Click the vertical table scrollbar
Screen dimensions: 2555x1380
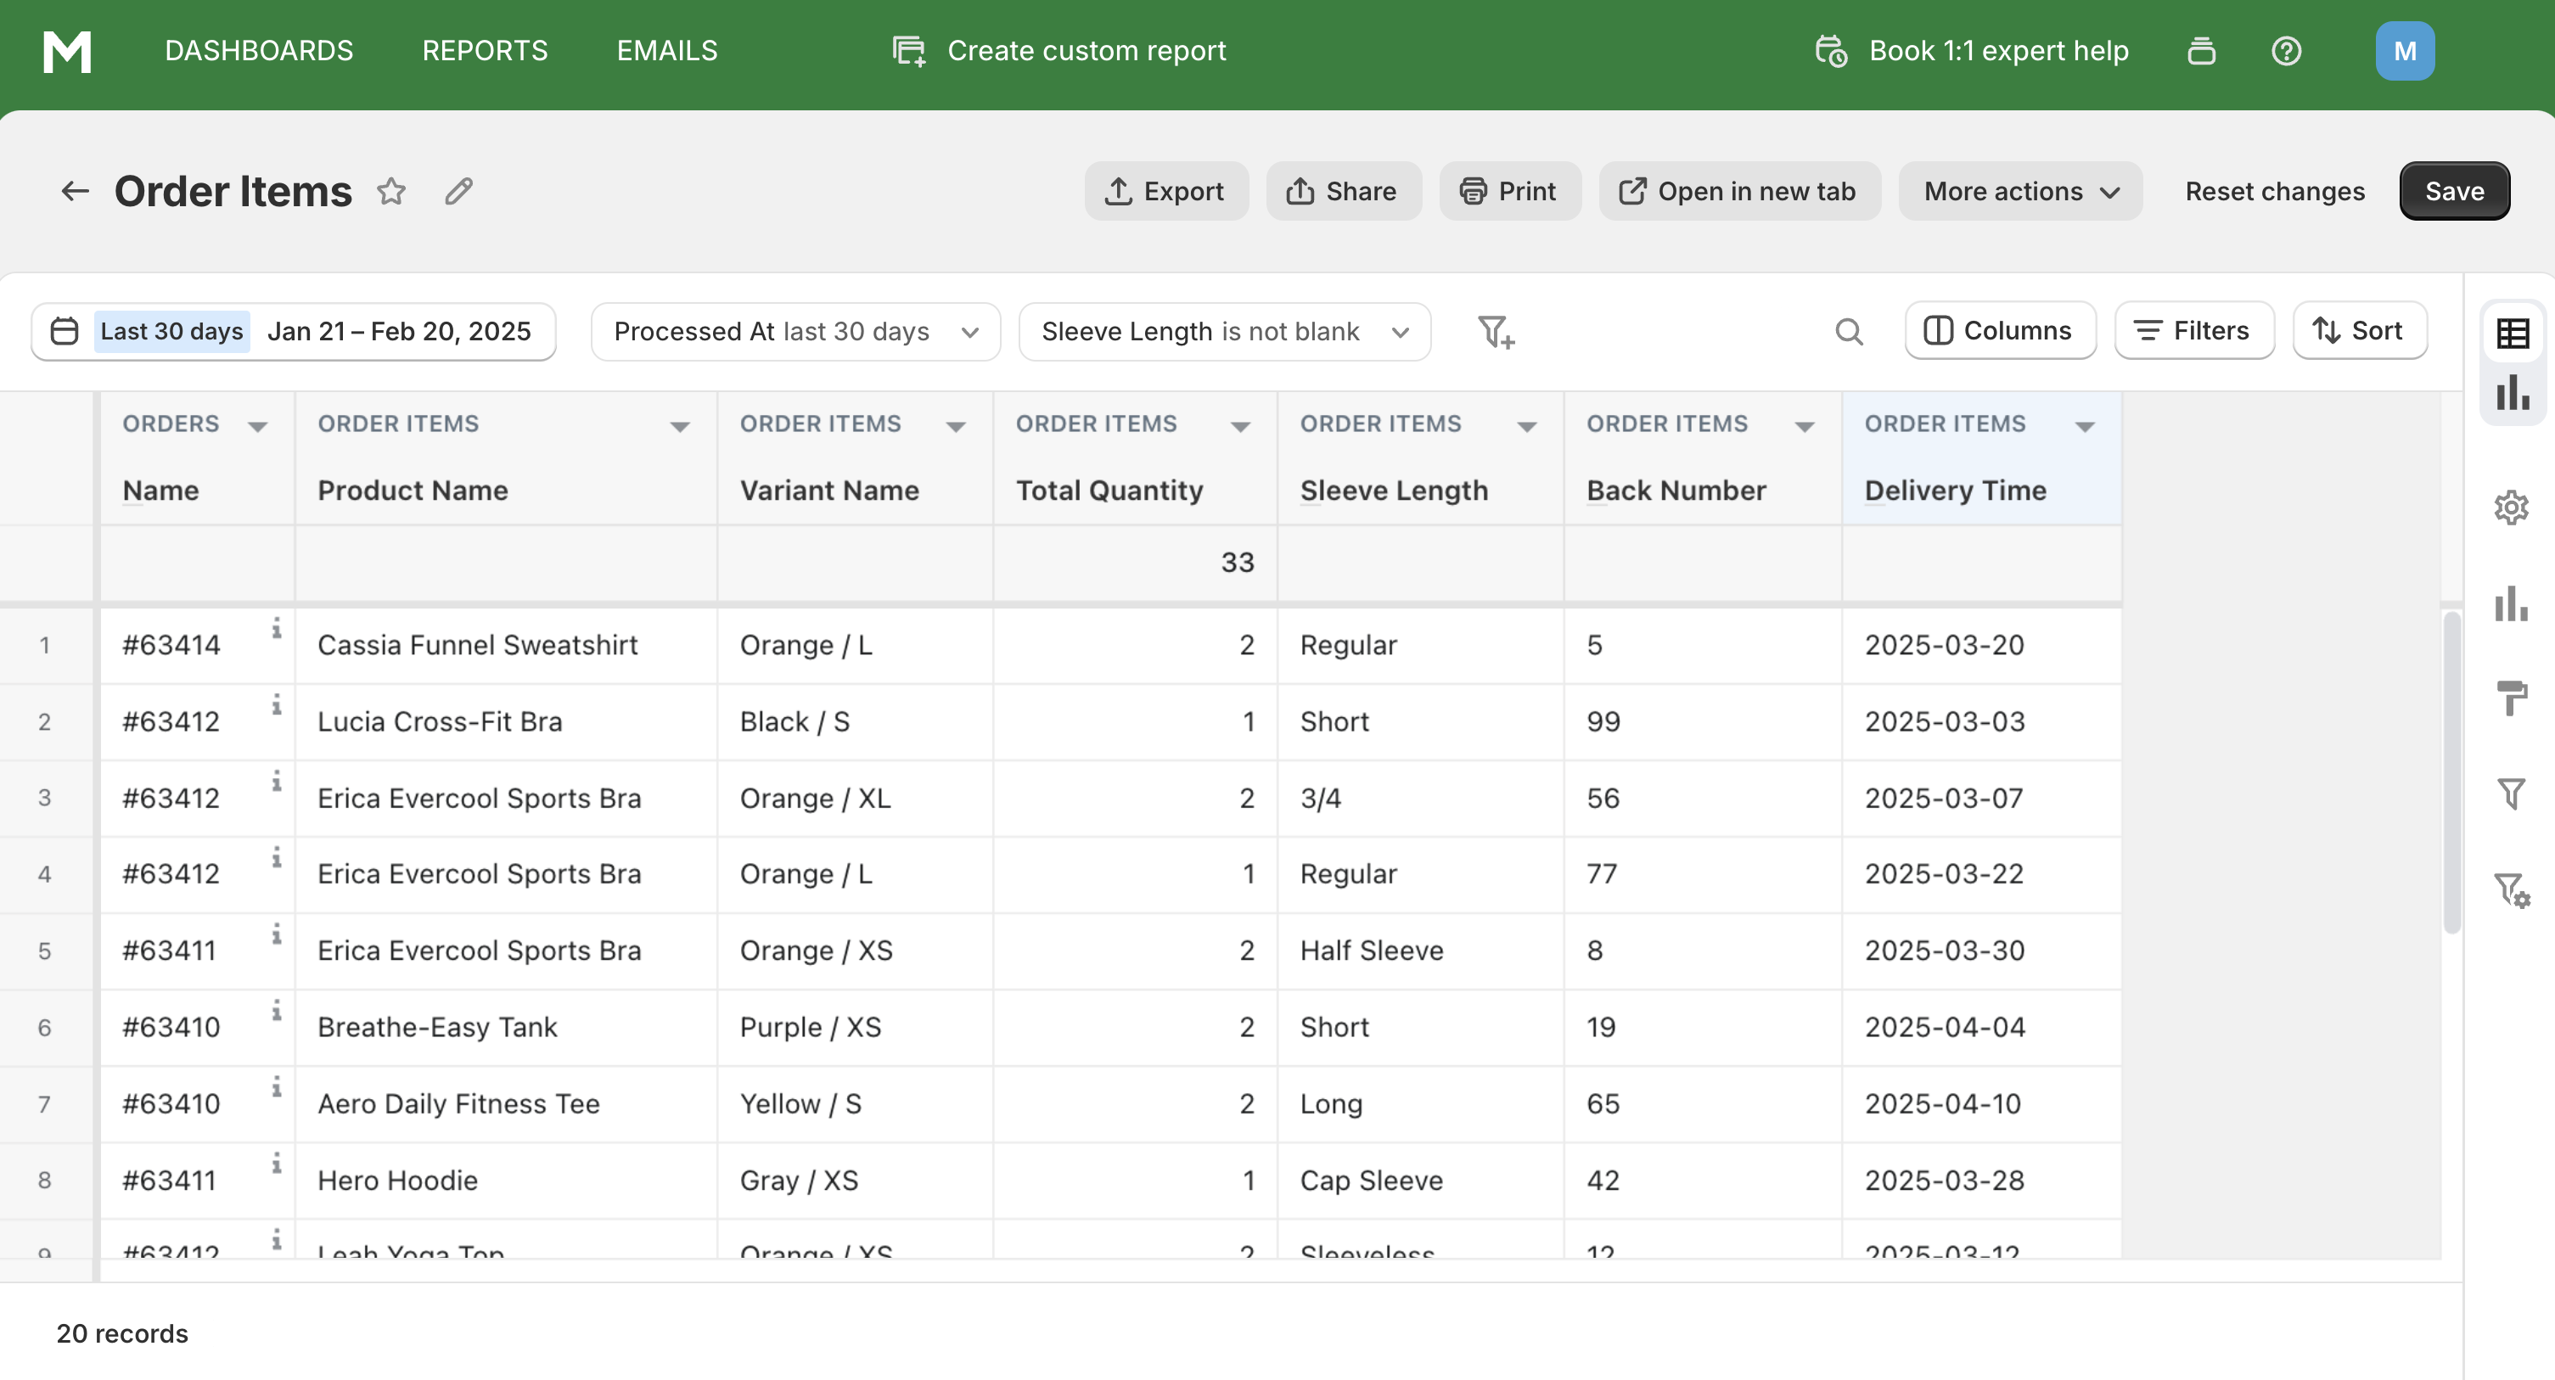[2451, 773]
